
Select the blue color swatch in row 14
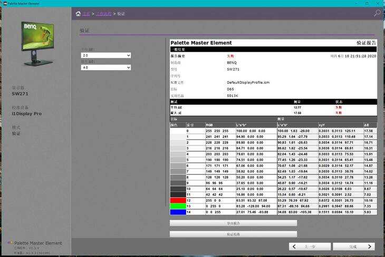click(x=178, y=212)
